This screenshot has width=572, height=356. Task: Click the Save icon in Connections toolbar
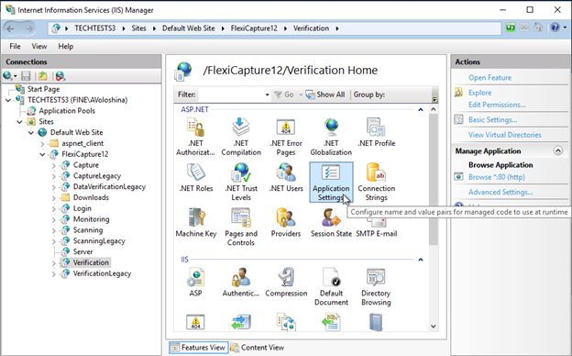click(x=26, y=76)
